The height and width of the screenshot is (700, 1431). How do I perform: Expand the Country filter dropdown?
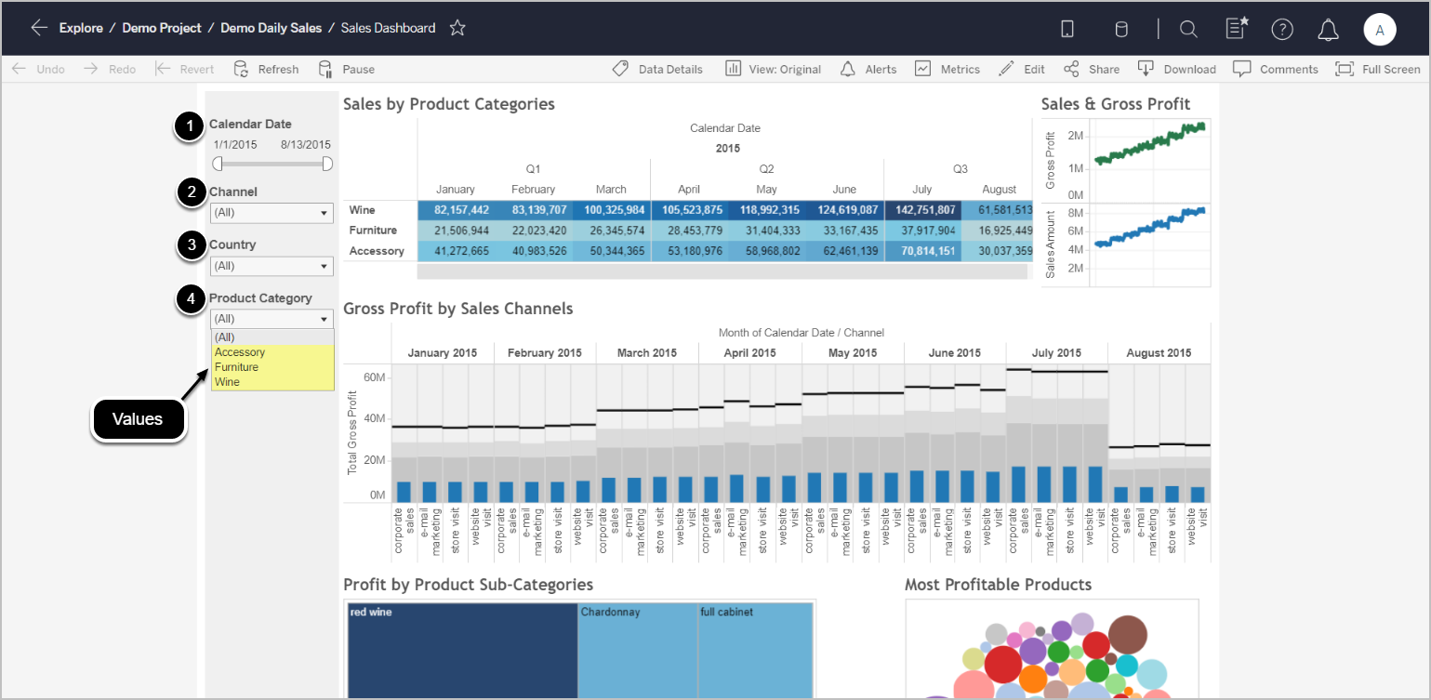(x=272, y=266)
